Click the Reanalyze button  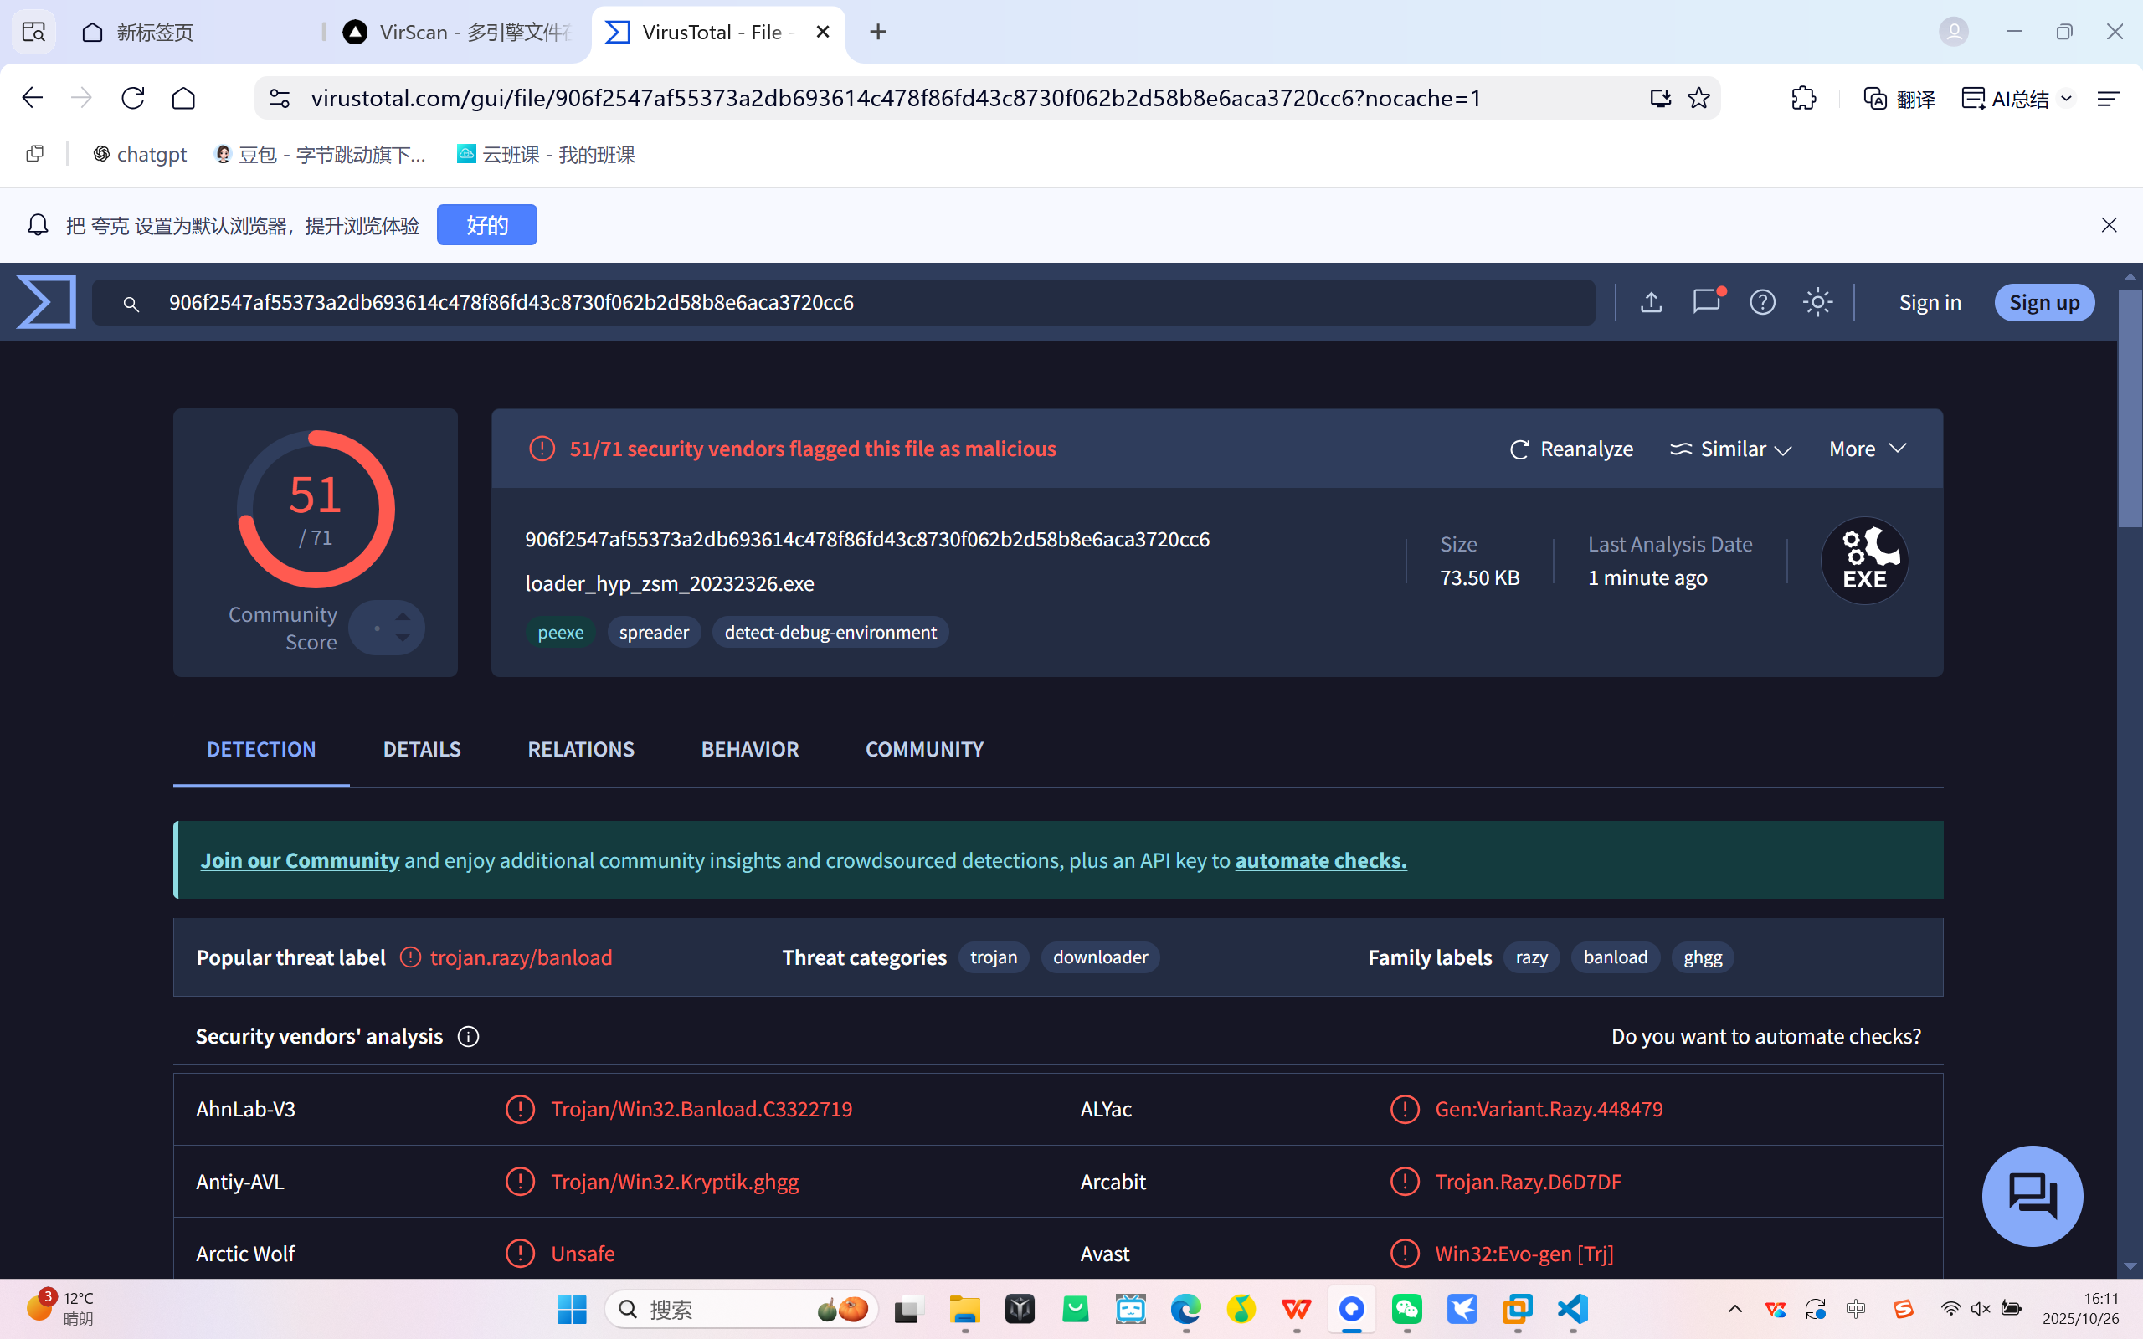[1571, 449]
